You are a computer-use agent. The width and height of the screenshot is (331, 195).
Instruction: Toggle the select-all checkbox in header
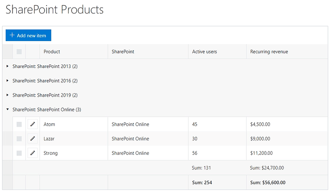click(x=19, y=52)
